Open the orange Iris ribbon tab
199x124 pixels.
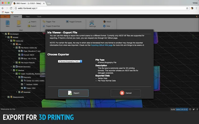(5, 16)
